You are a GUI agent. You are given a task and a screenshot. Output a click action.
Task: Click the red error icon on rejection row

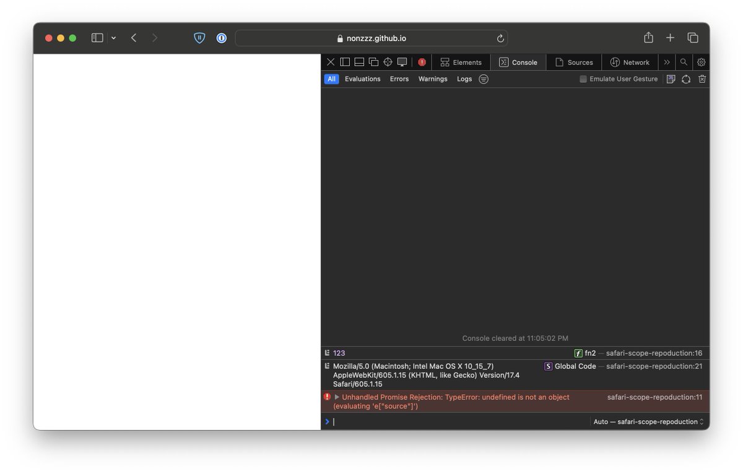tap(327, 397)
